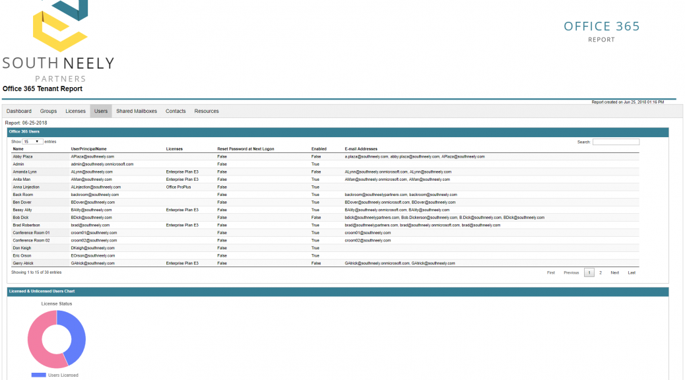Toggle the Users Licensed legend swatch
685x380 pixels.
(38, 375)
